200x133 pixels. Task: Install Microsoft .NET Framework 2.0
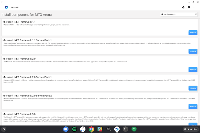click(193, 69)
